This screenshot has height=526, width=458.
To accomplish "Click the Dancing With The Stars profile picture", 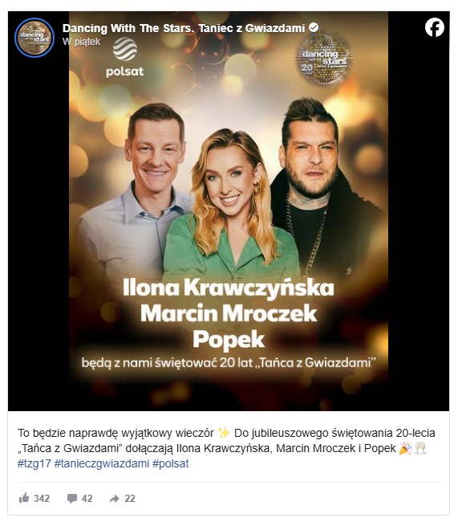I will (x=34, y=38).
